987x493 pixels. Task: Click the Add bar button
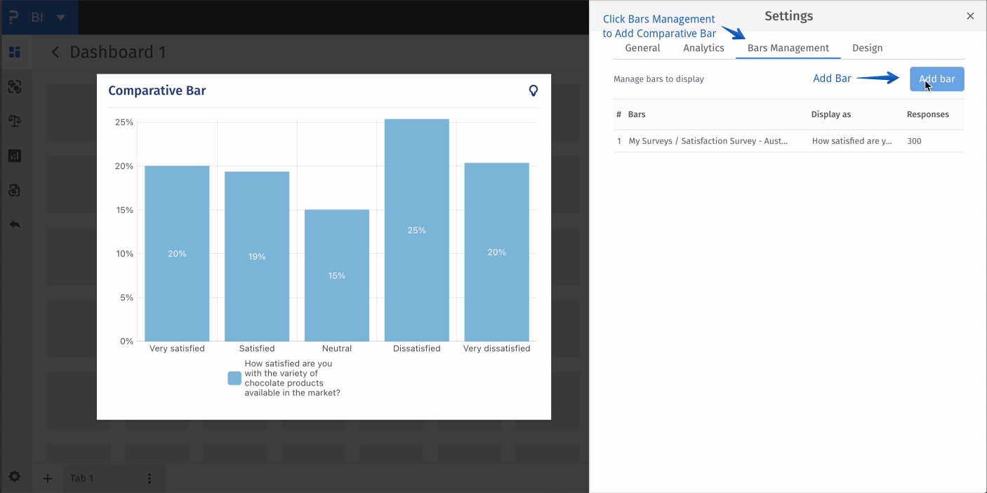[936, 79]
